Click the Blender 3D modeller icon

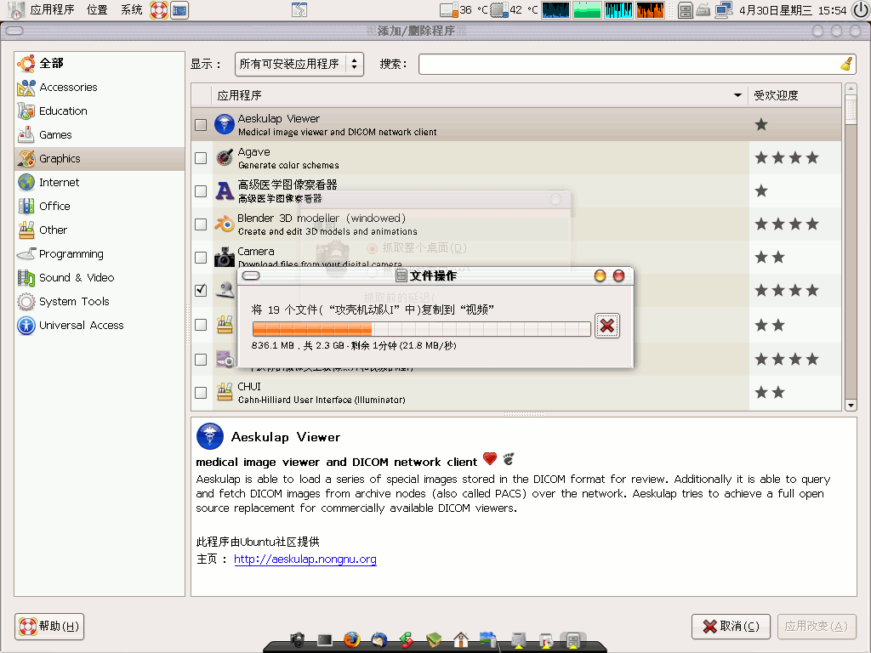coord(225,224)
